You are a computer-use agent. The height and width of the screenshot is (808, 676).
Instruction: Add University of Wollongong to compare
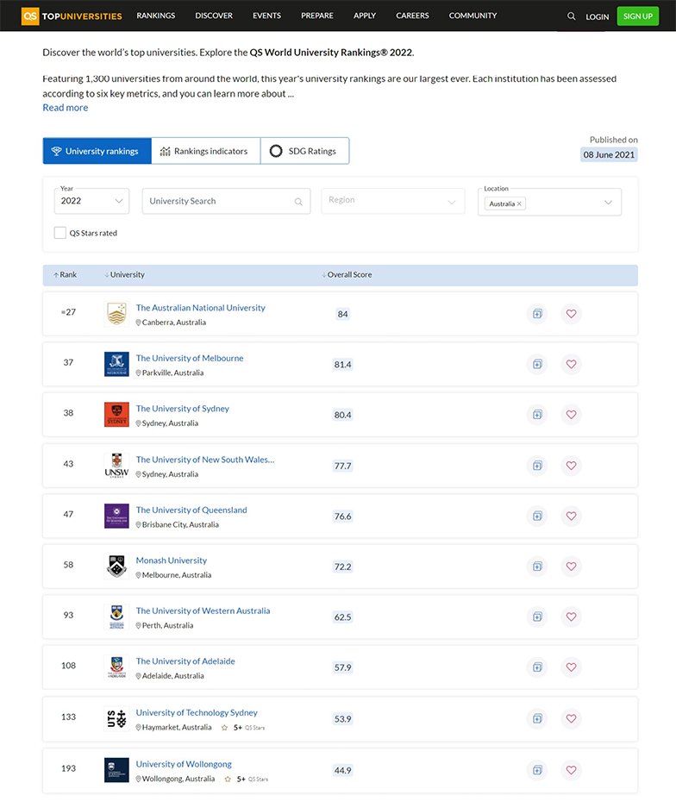tap(537, 770)
